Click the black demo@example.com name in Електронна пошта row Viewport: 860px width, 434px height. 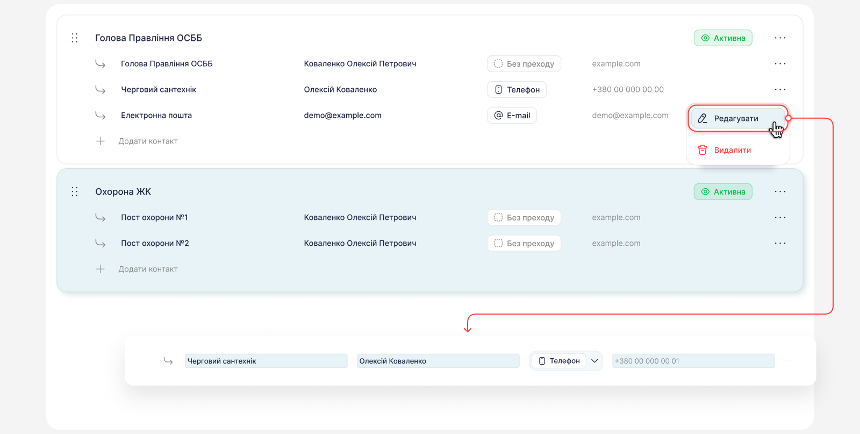[x=342, y=115]
